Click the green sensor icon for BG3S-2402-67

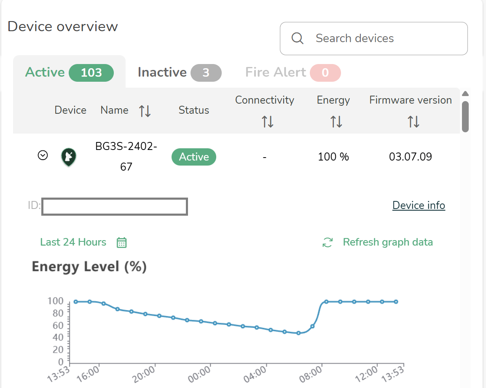point(68,157)
